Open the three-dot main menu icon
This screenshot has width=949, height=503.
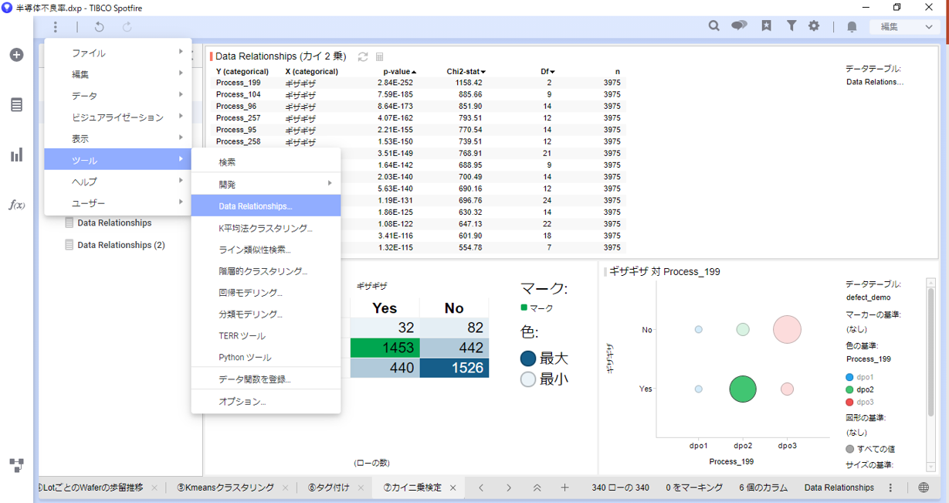[x=56, y=27]
